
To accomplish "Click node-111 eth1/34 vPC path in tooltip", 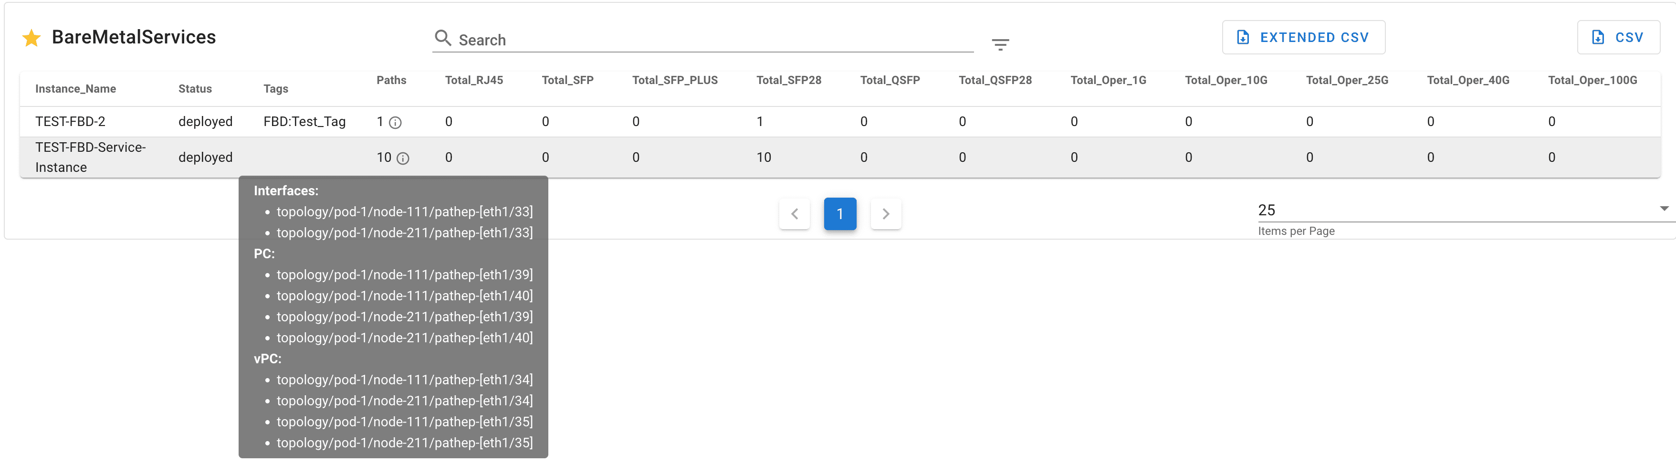I will (x=405, y=380).
